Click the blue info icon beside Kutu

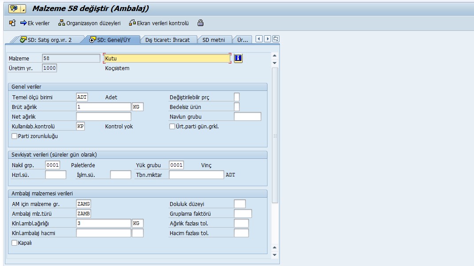pos(238,58)
